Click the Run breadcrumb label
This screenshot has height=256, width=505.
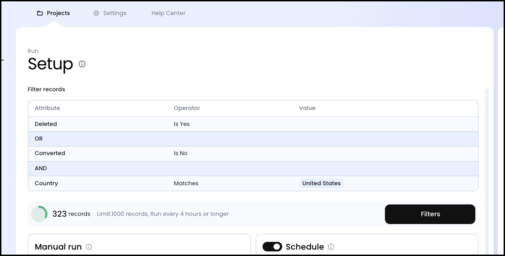tap(33, 51)
